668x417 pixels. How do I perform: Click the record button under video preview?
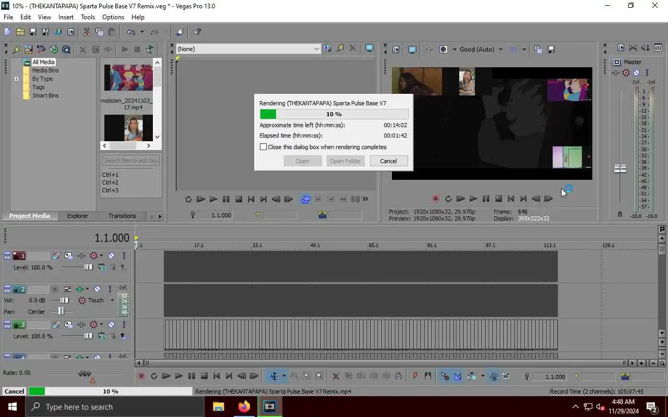436,199
